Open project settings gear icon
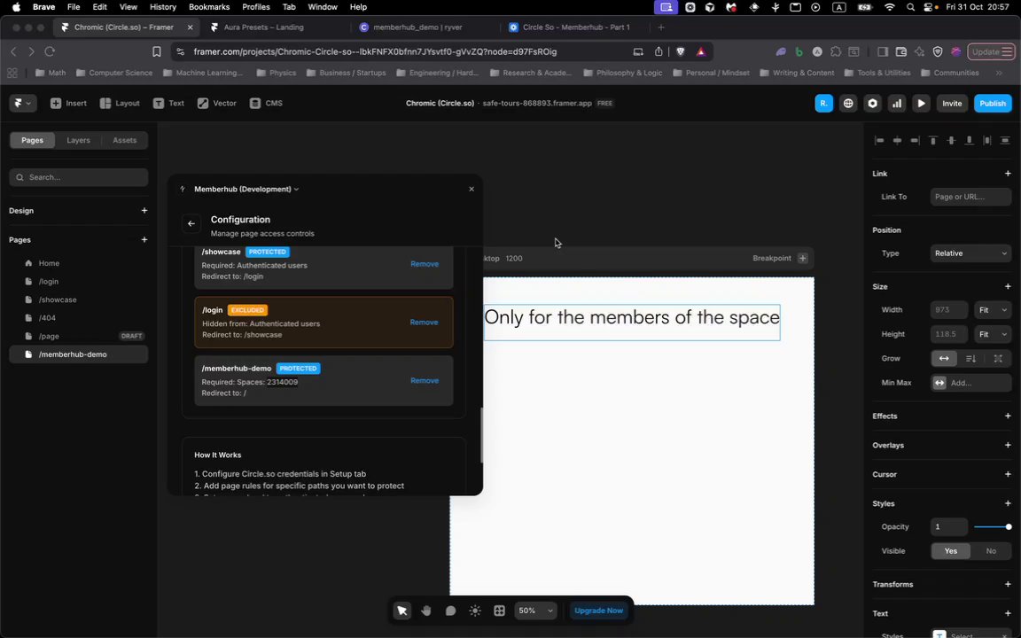This screenshot has width=1021, height=638. [872, 103]
